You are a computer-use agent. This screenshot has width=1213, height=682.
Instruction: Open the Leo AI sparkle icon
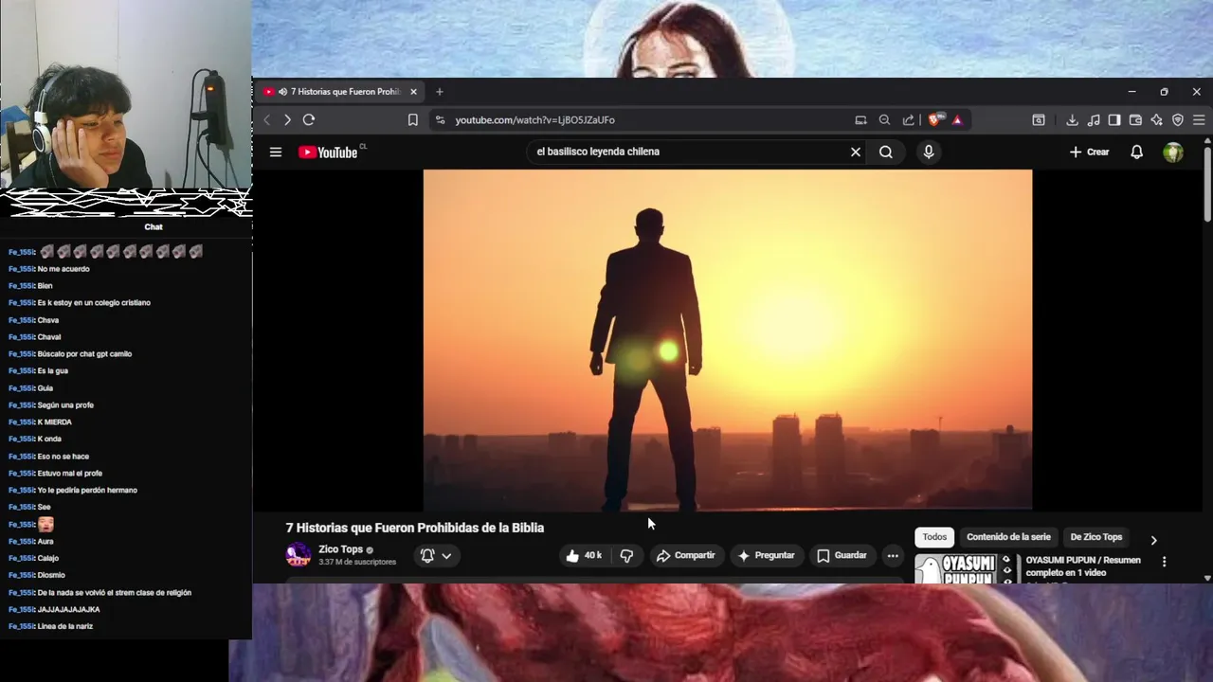tap(1156, 120)
